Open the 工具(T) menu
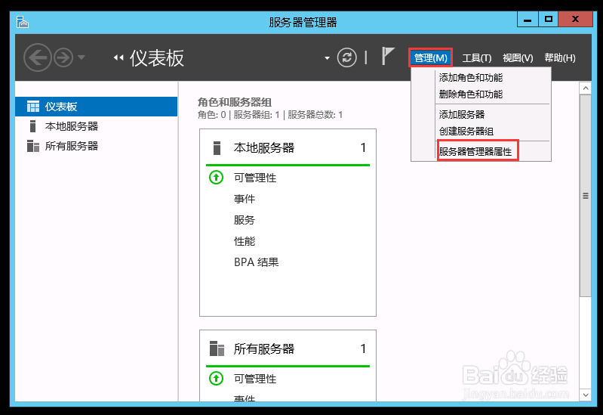Viewport: 603px width, 415px height. click(x=476, y=57)
